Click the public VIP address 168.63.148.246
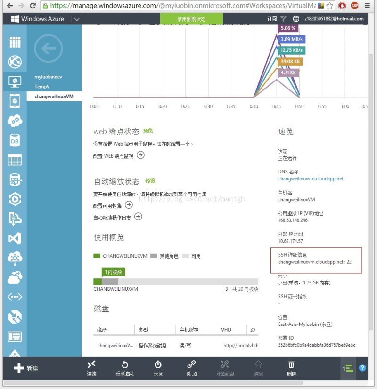Screen dimensions: 377x389 [x=293, y=220]
